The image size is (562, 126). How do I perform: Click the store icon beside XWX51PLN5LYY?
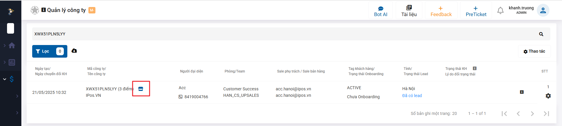(x=141, y=89)
